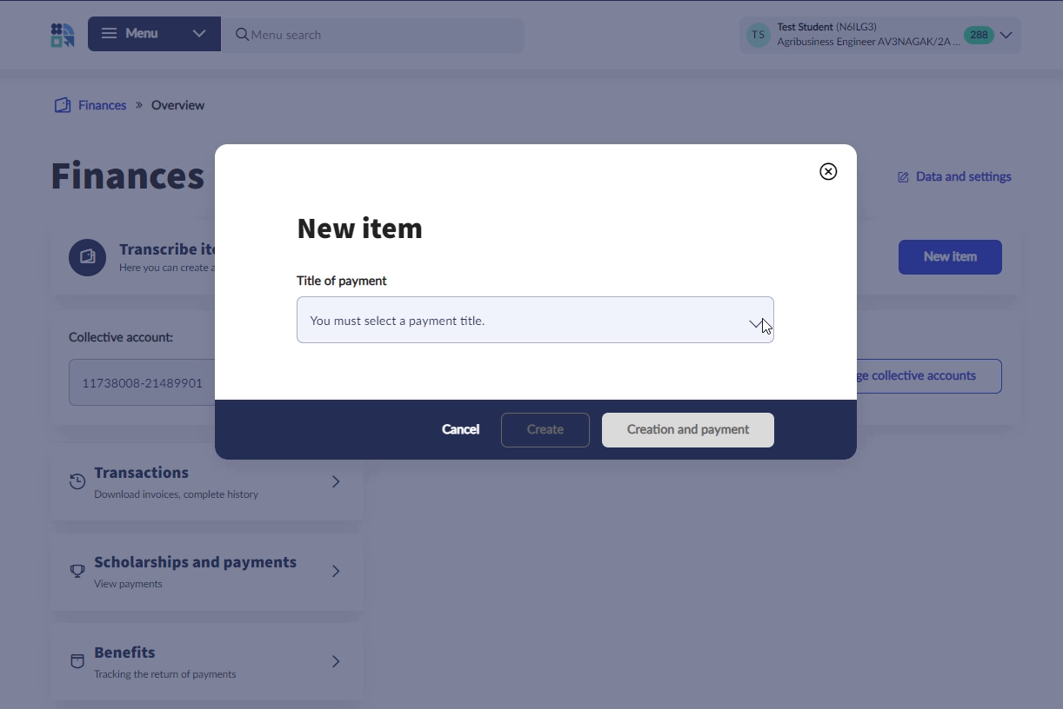Expand the user profile chevron
Screen dimensions: 1063x709
[1006, 36]
